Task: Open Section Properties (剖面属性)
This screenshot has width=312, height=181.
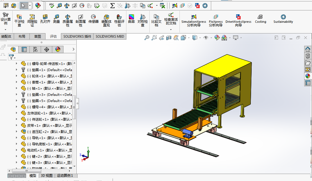Action: pos(81,21)
